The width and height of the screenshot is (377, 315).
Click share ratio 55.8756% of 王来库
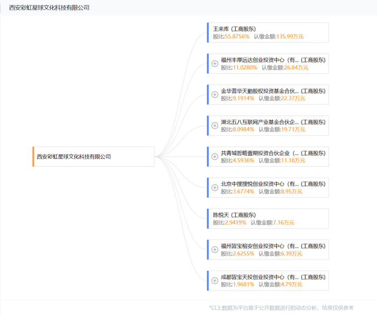[x=237, y=37]
